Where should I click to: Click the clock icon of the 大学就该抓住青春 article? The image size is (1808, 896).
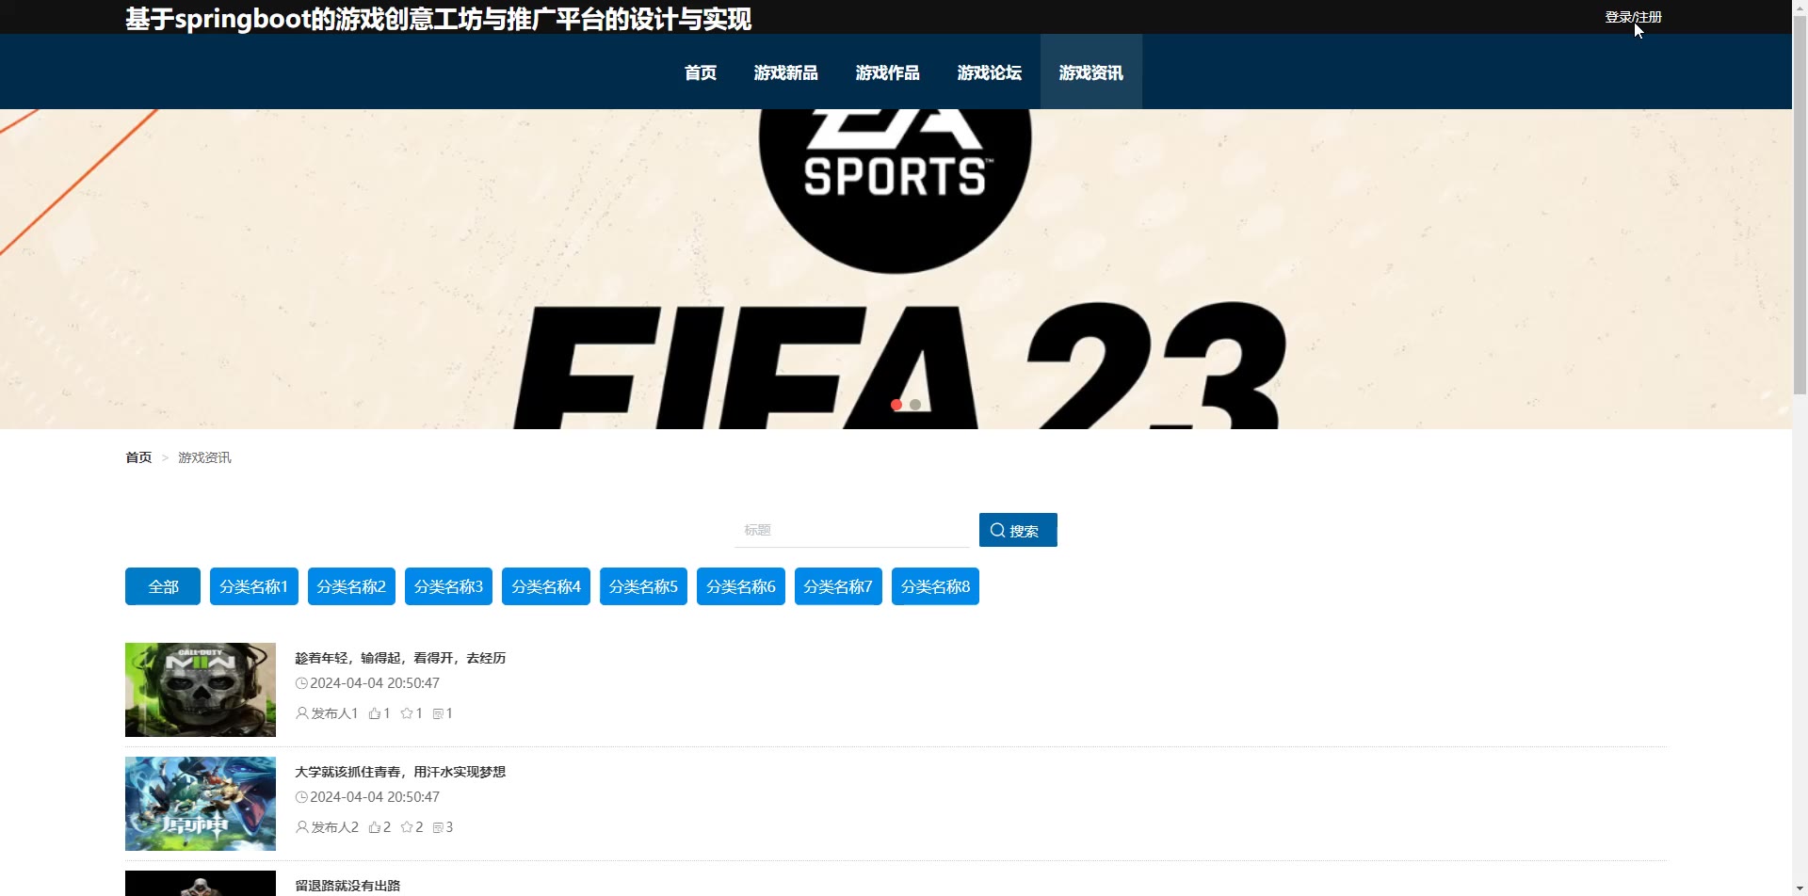pyautogui.click(x=301, y=797)
